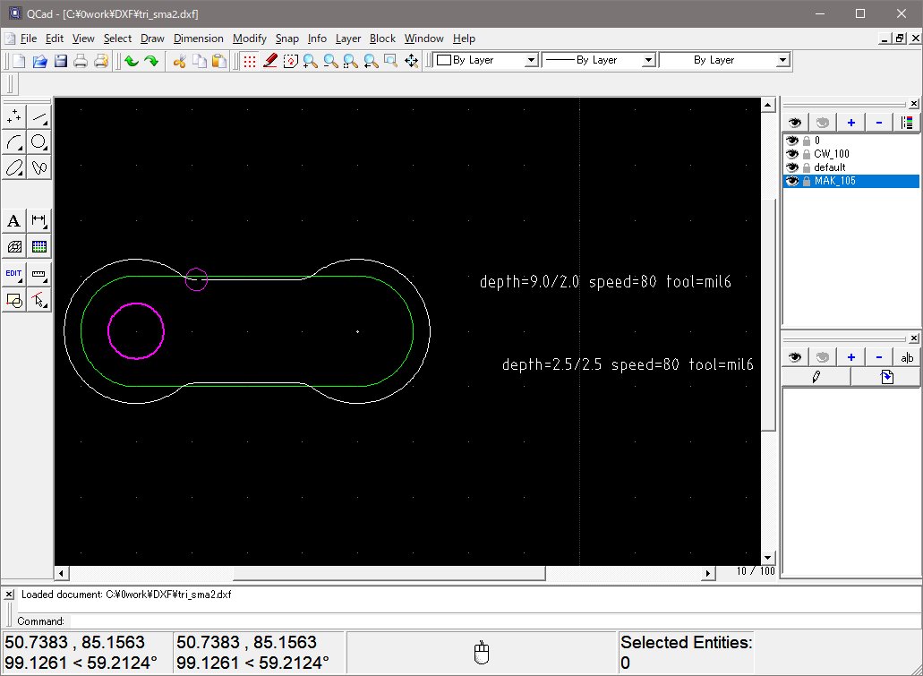Select the Text tool
The width and height of the screenshot is (923, 676).
(x=14, y=221)
